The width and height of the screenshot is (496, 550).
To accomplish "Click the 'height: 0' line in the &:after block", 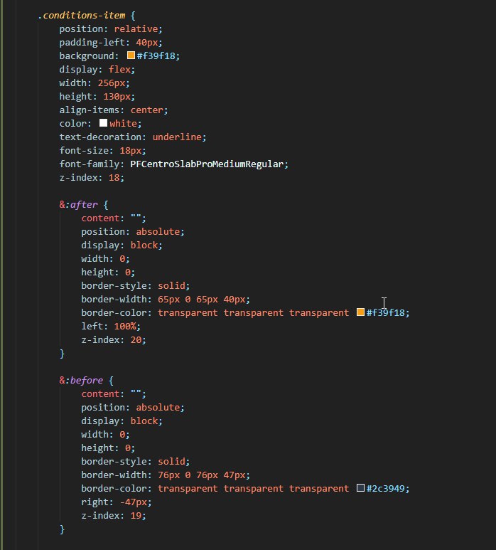I will click(108, 273).
